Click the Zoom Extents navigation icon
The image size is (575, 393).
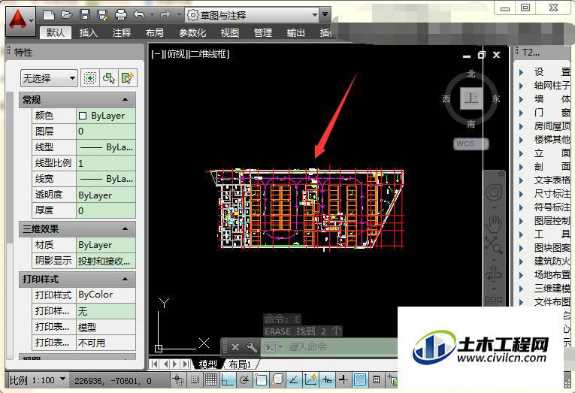pos(493,245)
